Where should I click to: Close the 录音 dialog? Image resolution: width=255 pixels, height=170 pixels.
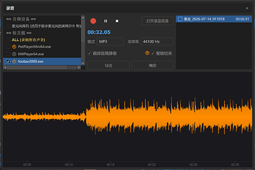click(247, 8)
